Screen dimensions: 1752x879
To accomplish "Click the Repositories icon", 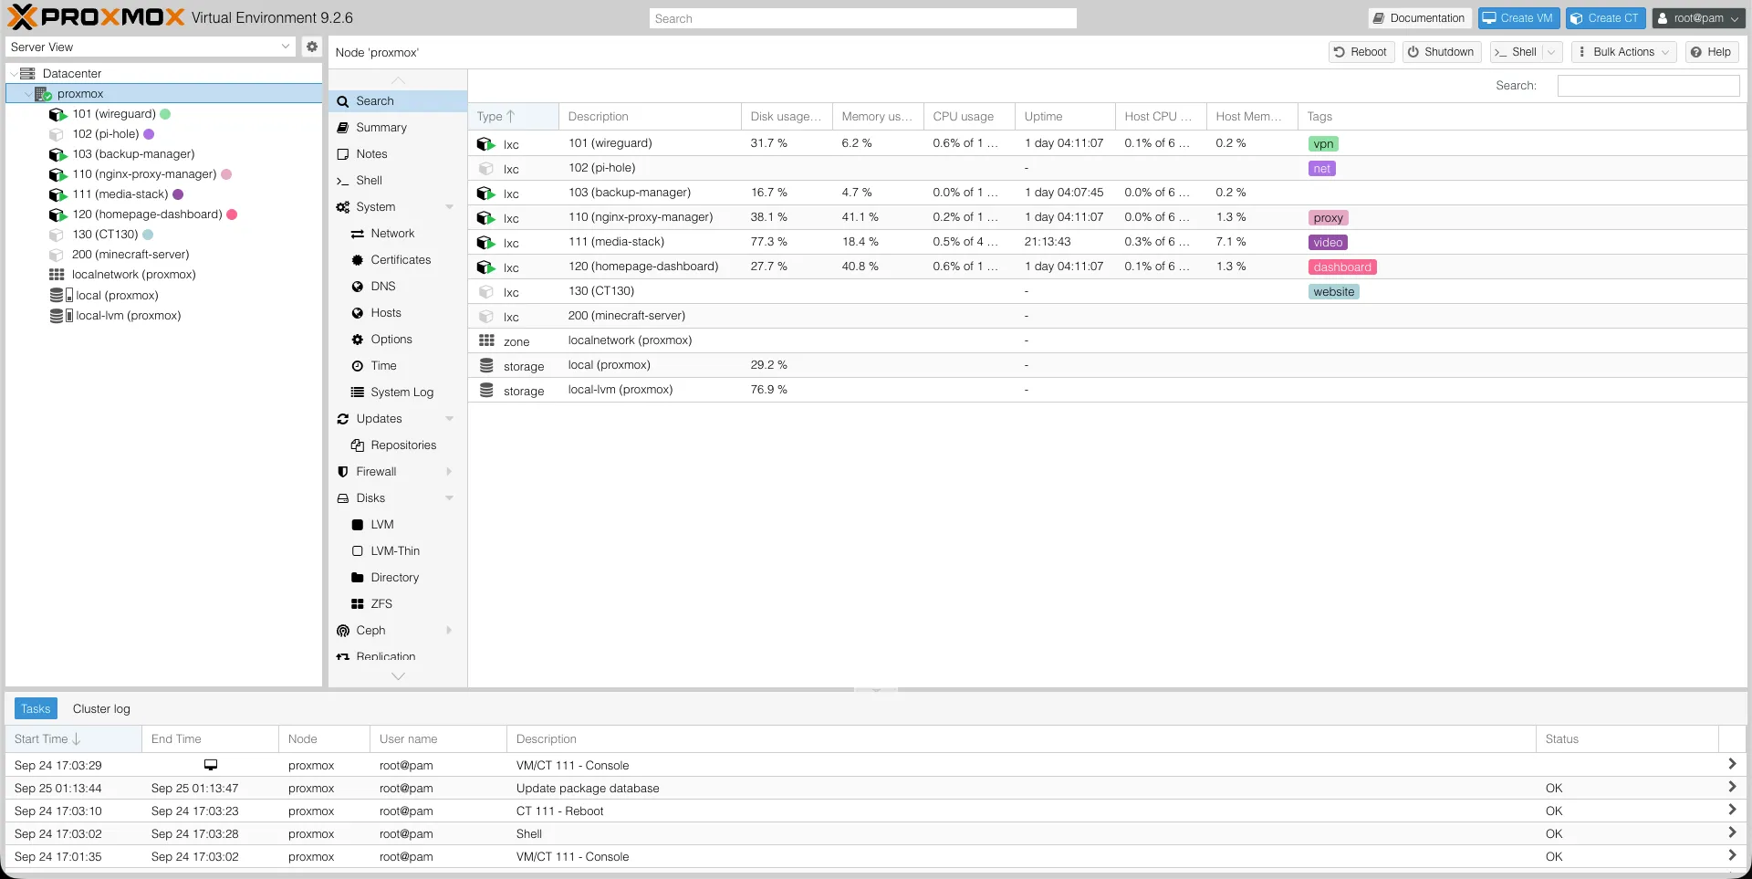I will pos(358,445).
